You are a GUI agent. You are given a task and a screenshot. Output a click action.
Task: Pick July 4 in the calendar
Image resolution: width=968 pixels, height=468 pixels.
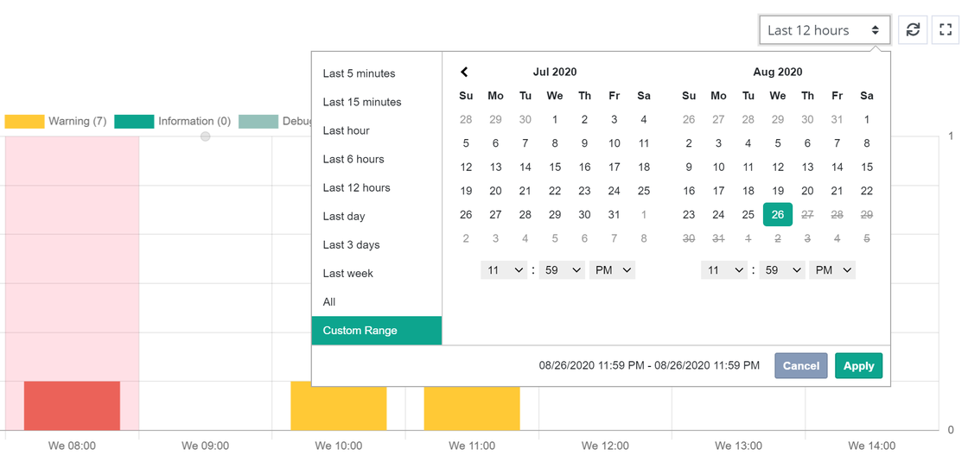point(644,120)
